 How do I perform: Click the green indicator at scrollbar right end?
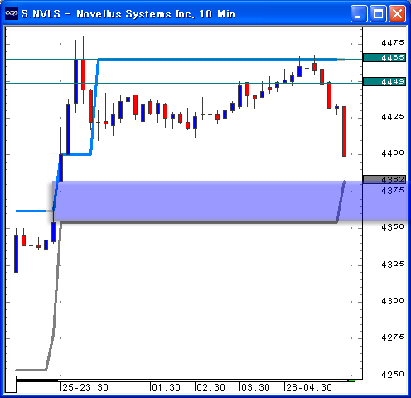(351, 381)
